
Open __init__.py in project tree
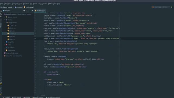click(x=13, y=25)
